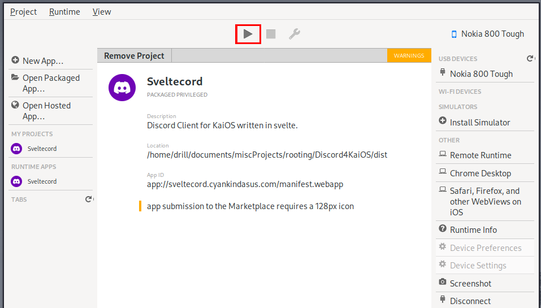
Task: Open the debug toolbox wrench icon
Action: (295, 34)
